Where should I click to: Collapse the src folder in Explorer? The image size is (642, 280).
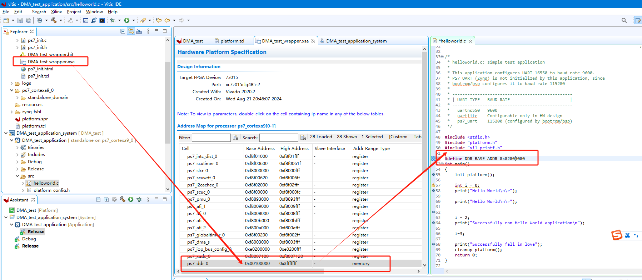point(18,176)
